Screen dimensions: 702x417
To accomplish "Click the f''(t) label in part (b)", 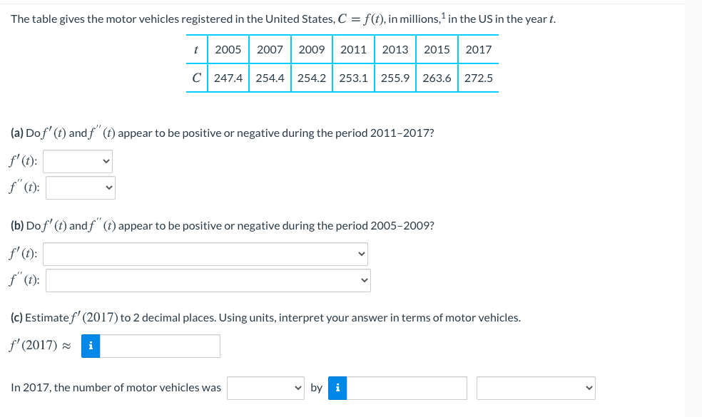I will 21,280.
